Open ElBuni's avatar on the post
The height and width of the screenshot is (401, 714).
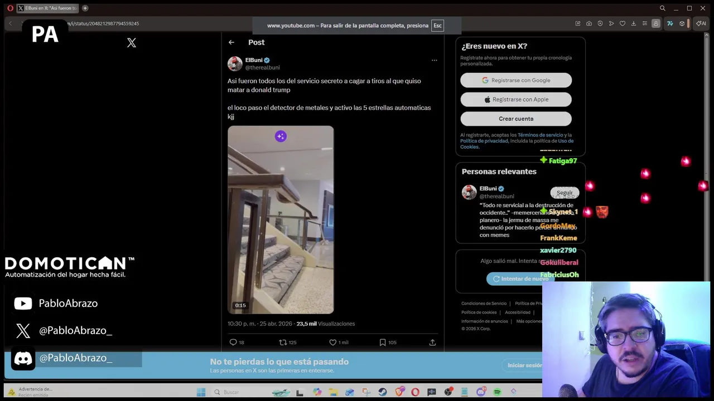[x=235, y=63]
